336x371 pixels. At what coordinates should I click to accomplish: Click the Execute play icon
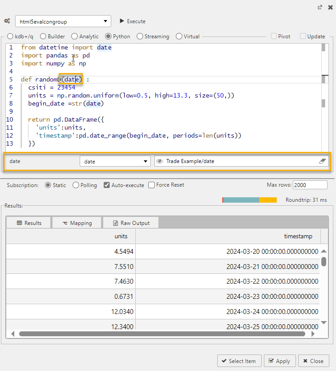pos(122,21)
